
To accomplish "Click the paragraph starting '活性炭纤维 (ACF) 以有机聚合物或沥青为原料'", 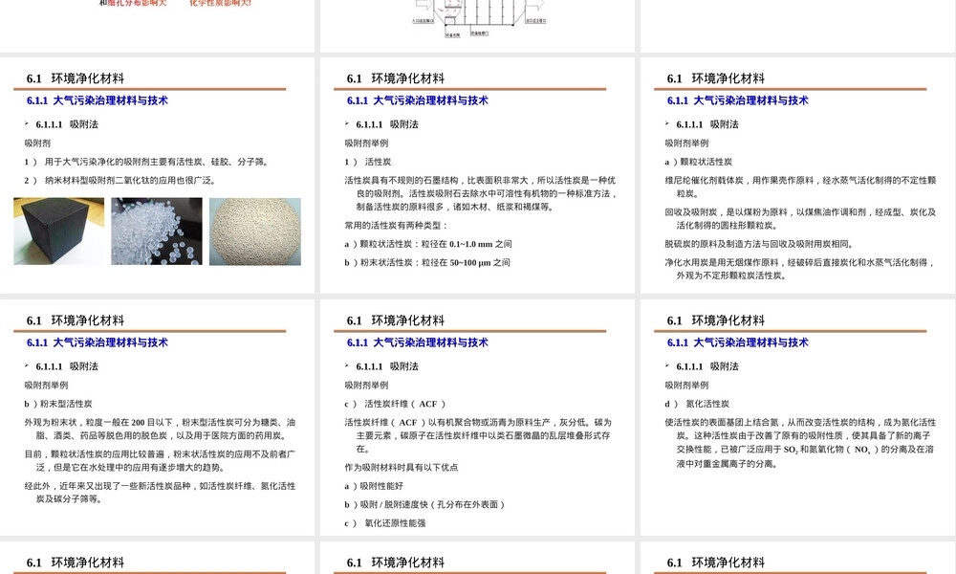I will click(x=478, y=435).
